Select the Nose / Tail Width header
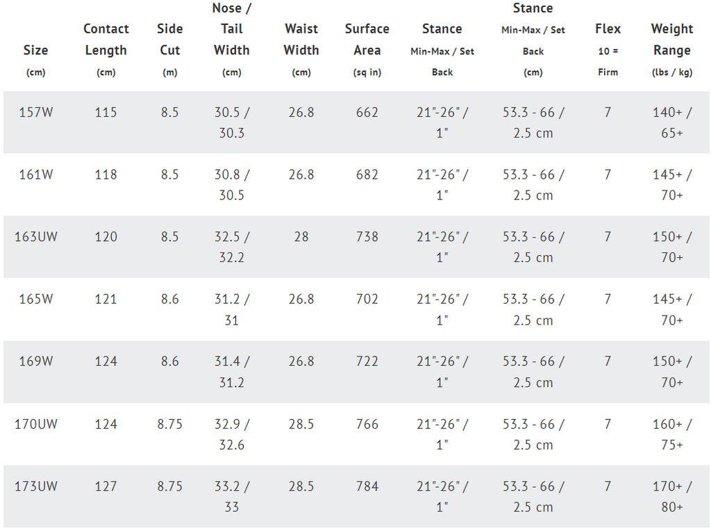This screenshot has height=531, width=711. point(232,40)
